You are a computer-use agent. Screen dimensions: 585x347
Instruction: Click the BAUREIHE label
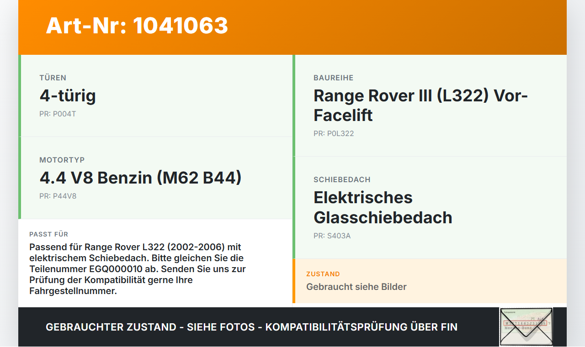[334, 78]
